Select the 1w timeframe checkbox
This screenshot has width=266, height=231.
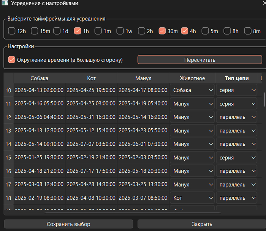pyautogui.click(x=120, y=31)
